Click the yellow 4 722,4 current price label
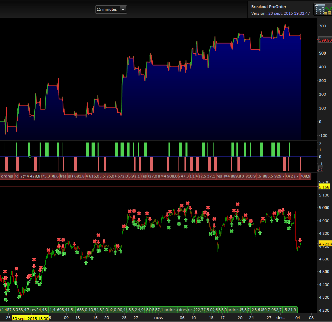 pyautogui.click(x=325, y=244)
